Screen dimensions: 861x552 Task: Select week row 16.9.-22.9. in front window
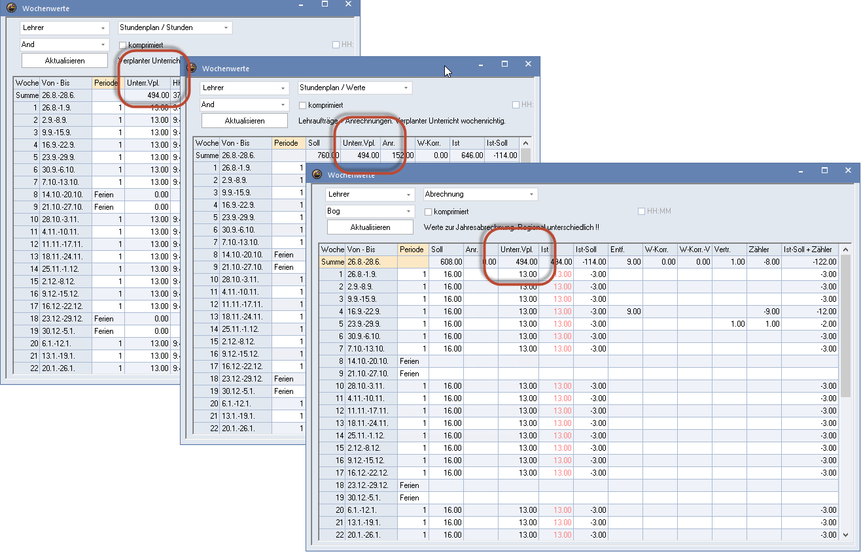pos(579,312)
